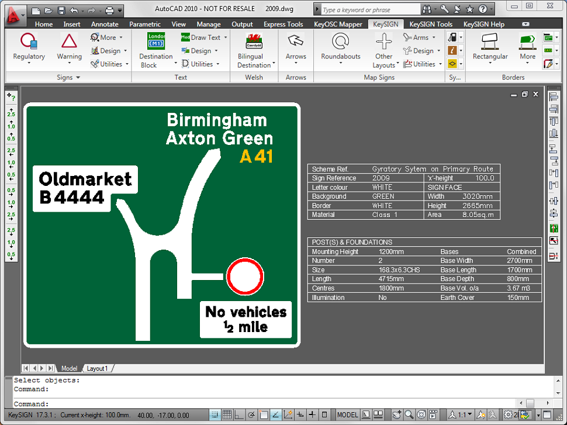Click the Map Signs Design button

click(421, 51)
